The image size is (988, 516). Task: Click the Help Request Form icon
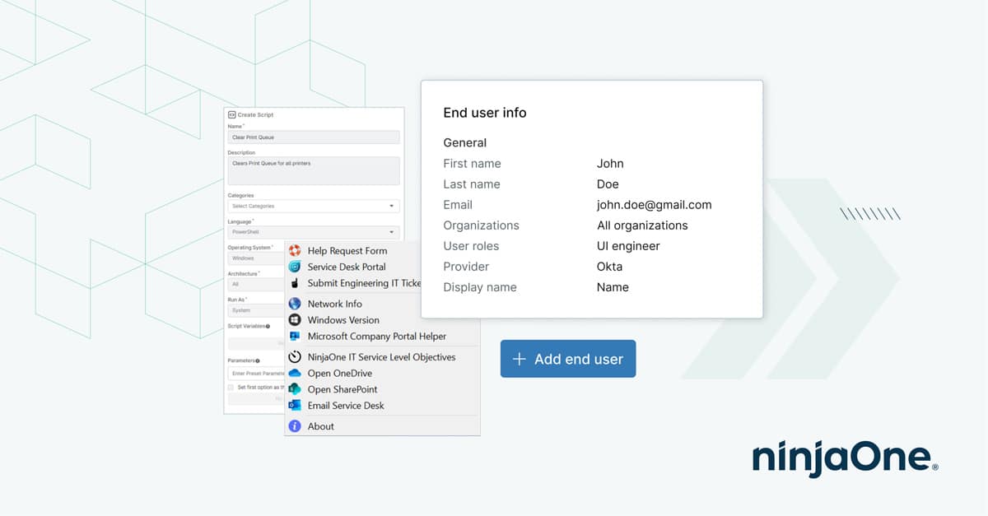pos(294,251)
